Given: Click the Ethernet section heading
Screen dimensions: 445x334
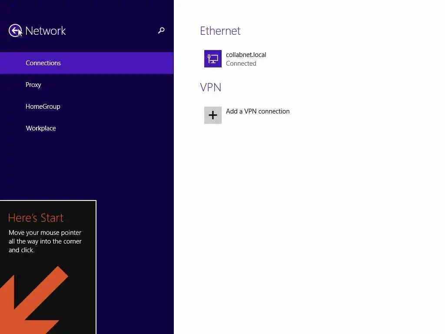Looking at the screenshot, I should (x=220, y=31).
